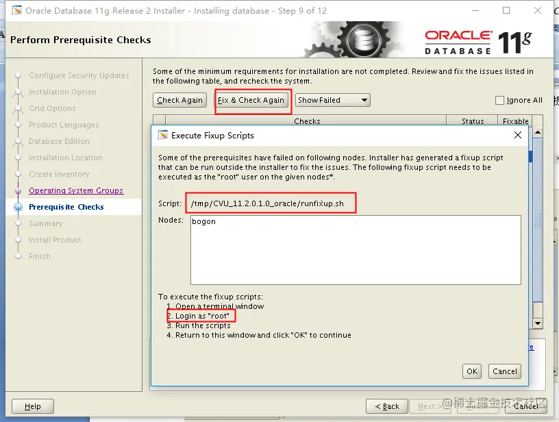This screenshot has width=559, height=422.
Task: Click Install Product step in sidebar
Action: tap(55, 240)
